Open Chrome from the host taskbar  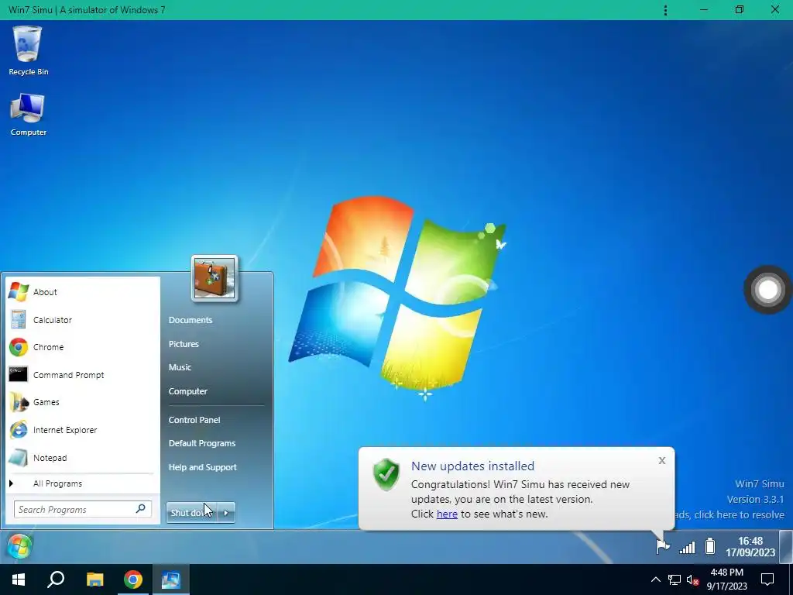133,580
